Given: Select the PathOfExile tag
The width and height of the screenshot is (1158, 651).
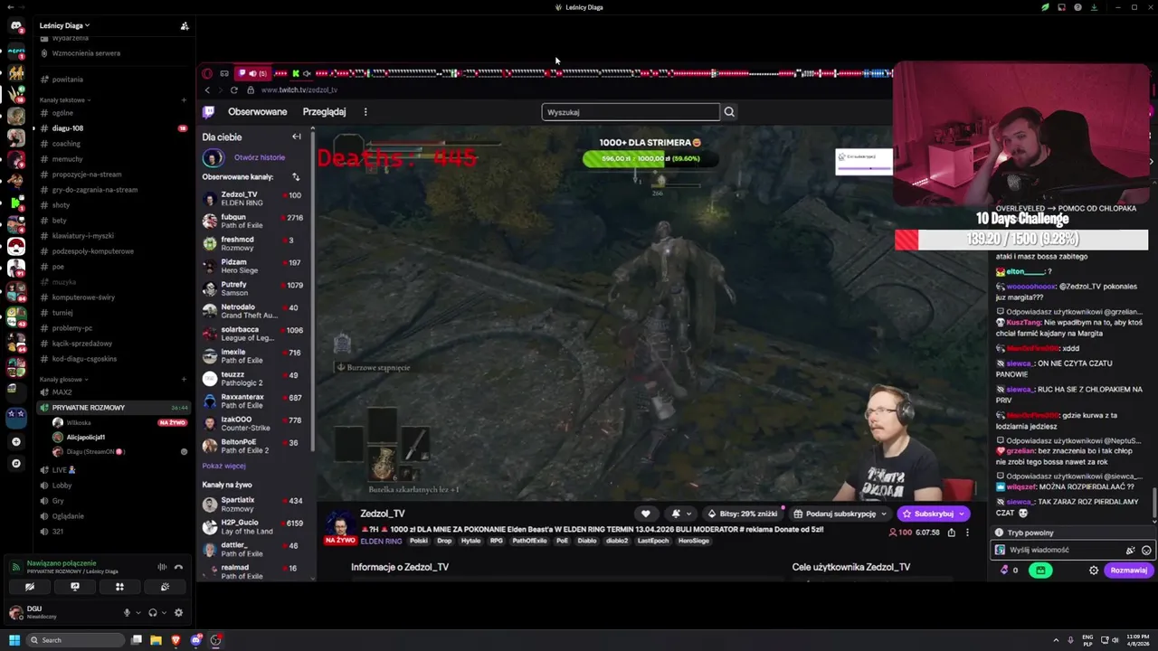Looking at the screenshot, I should (x=530, y=541).
